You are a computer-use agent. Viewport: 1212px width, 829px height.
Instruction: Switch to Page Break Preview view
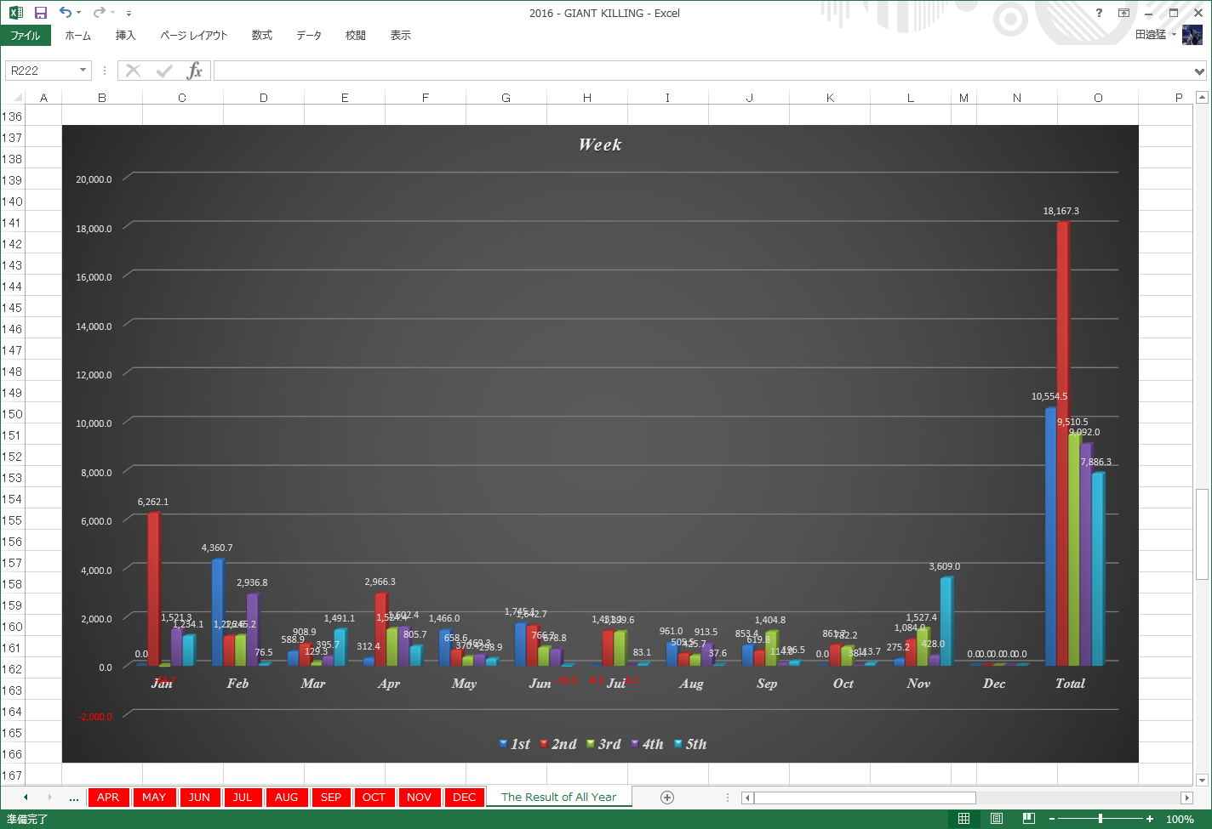pyautogui.click(x=1028, y=819)
